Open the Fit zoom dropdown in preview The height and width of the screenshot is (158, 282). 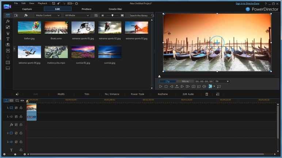(222, 81)
